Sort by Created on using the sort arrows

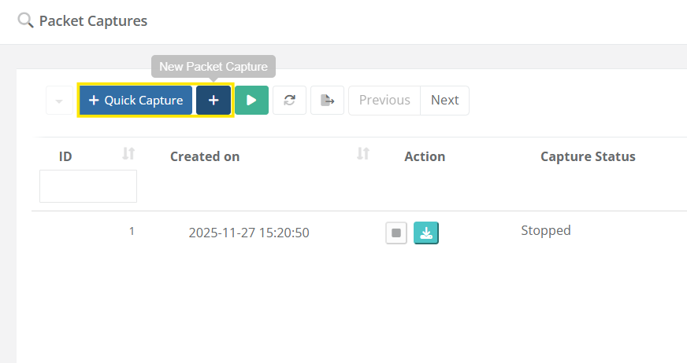point(363,155)
